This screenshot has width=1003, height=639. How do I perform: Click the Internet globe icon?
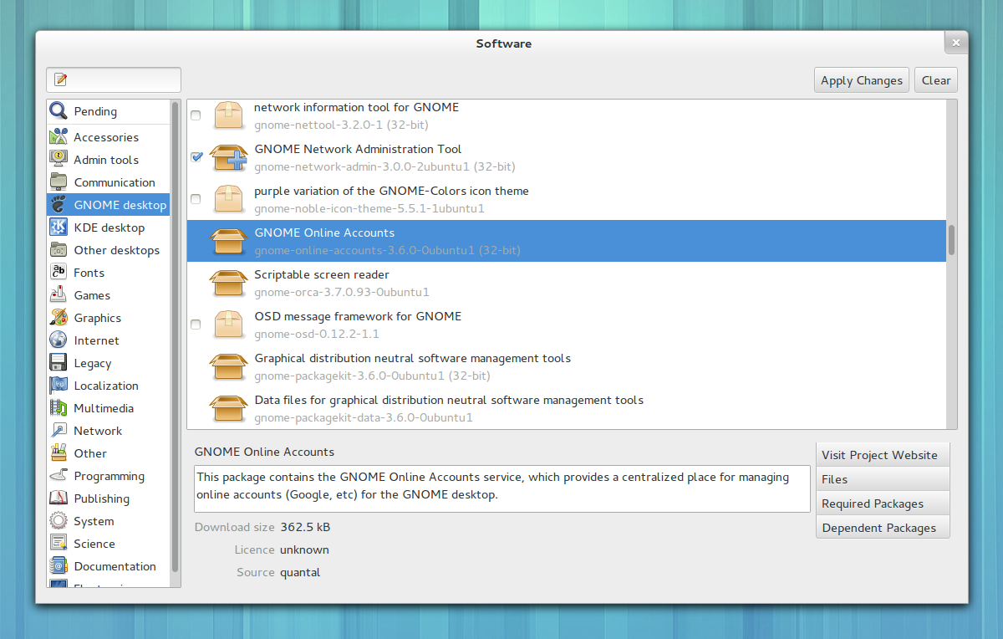click(59, 340)
